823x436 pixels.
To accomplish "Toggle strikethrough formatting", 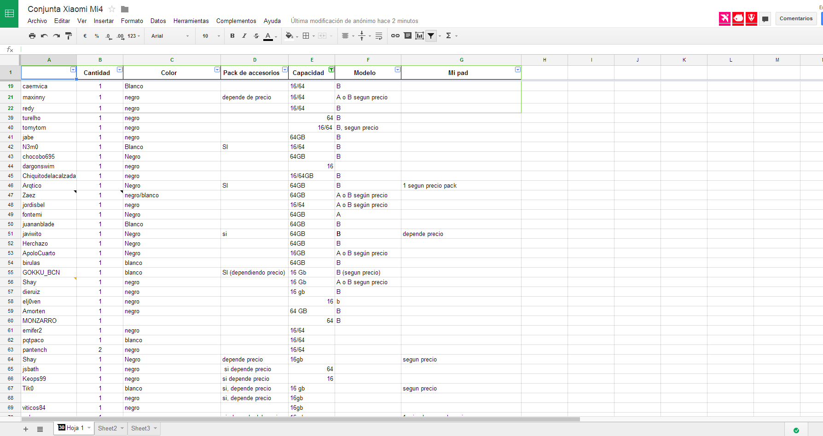I will point(256,36).
